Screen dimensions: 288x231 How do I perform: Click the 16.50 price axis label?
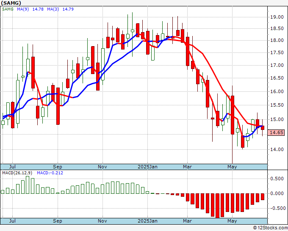pyautogui.click(x=277, y=78)
